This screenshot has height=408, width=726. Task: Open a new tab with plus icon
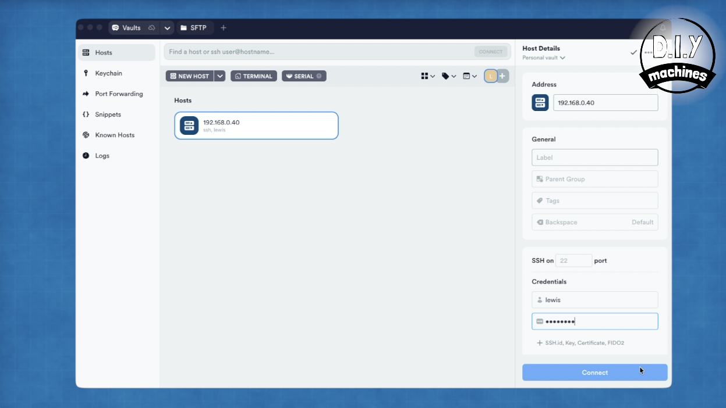[x=224, y=28]
